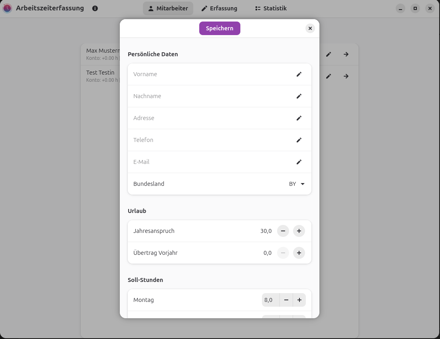Click the arrow icon in Test Testin row
Image resolution: width=440 pixels, height=339 pixels.
point(346,76)
